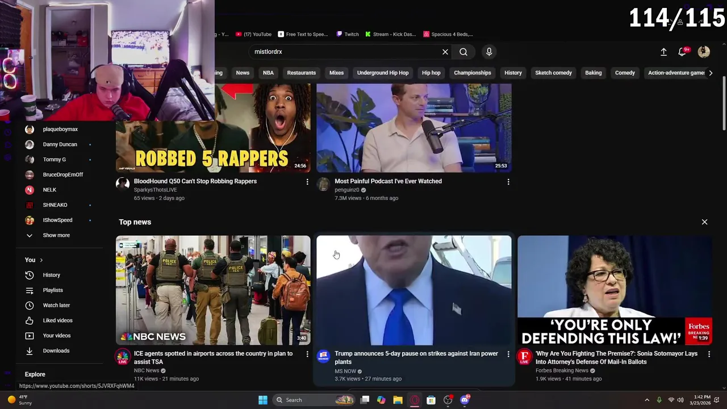
Task: Open plaqueboymax subscription channel
Action: tap(60, 130)
